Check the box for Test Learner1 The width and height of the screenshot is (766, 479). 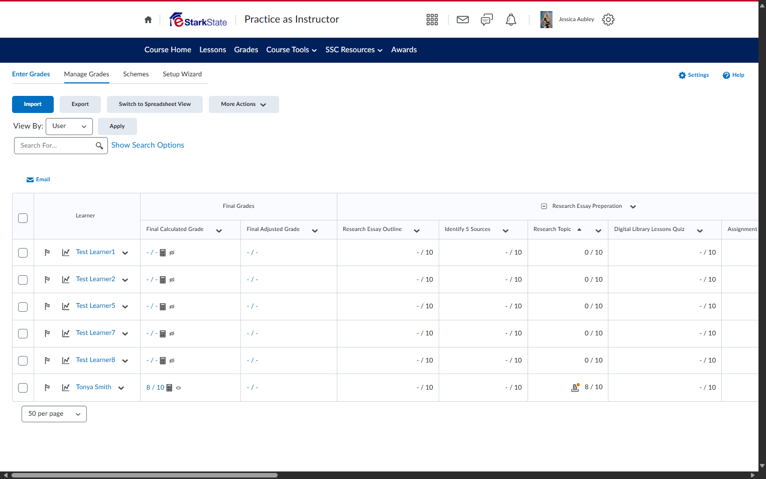[x=23, y=253]
